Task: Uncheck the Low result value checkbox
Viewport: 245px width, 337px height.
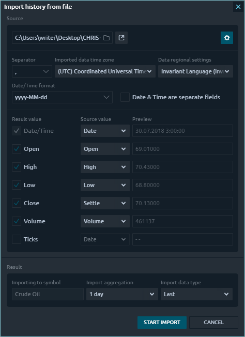Action: point(17,185)
